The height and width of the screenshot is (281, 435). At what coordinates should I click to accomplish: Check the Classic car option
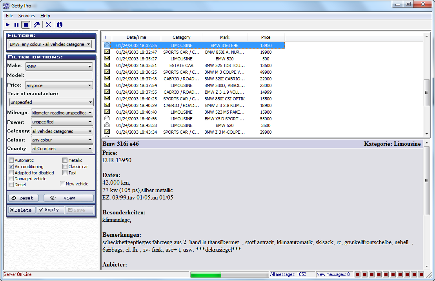[x=65, y=167]
